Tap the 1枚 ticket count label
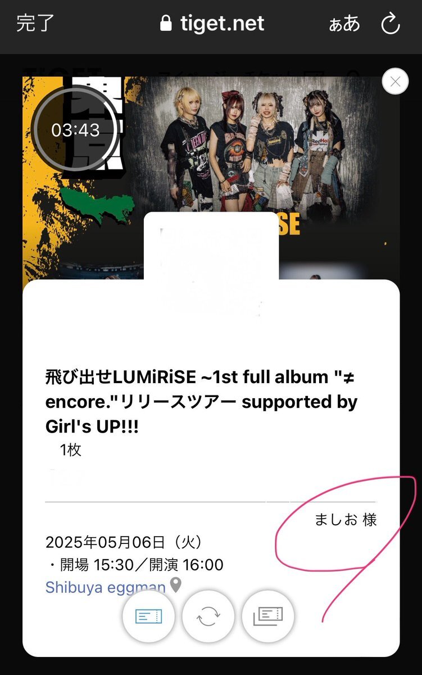The width and height of the screenshot is (422, 675). [71, 450]
